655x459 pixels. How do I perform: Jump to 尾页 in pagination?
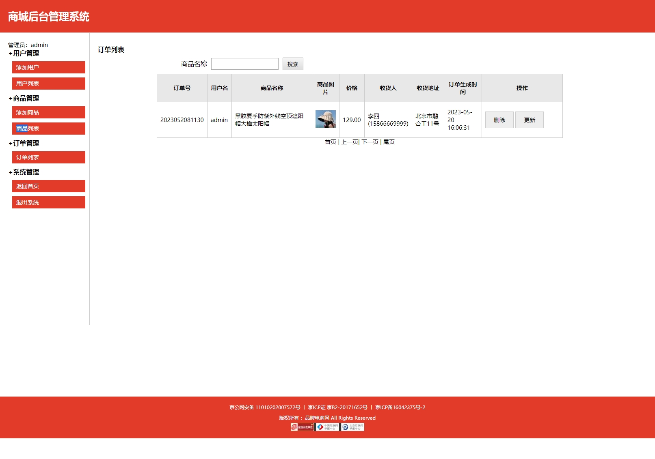point(389,142)
